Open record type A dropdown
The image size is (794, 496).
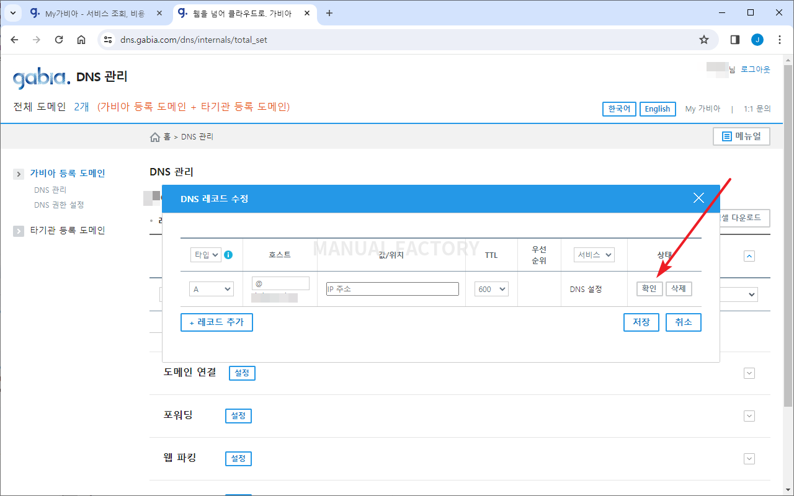[x=212, y=289]
